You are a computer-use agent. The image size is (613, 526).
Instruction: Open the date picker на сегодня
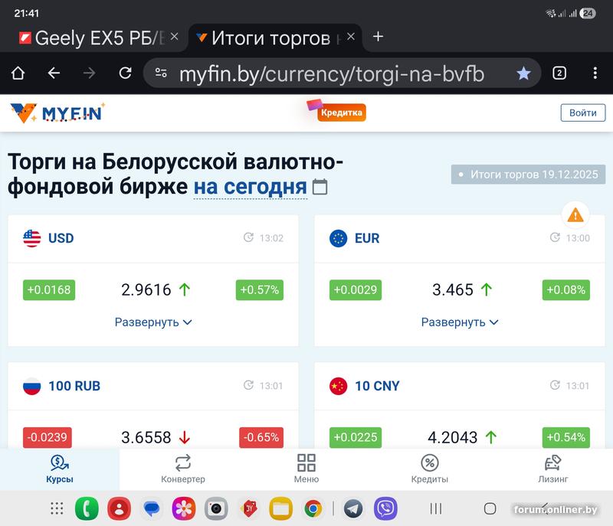tap(251, 187)
